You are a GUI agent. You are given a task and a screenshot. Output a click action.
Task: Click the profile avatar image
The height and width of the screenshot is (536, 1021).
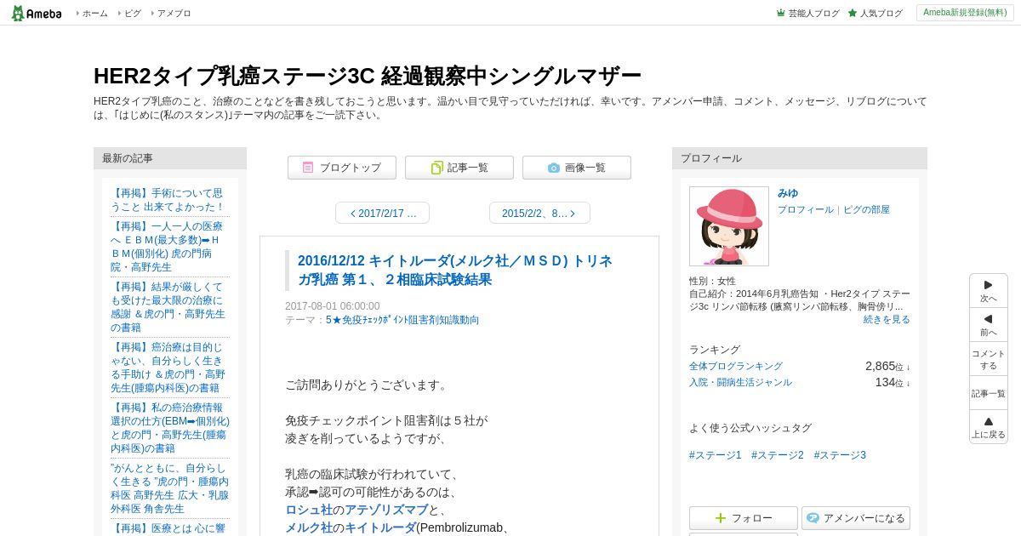[729, 226]
